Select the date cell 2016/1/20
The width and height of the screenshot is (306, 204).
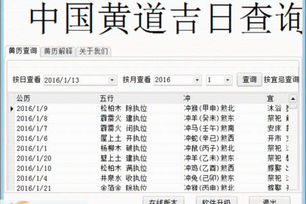57,158
